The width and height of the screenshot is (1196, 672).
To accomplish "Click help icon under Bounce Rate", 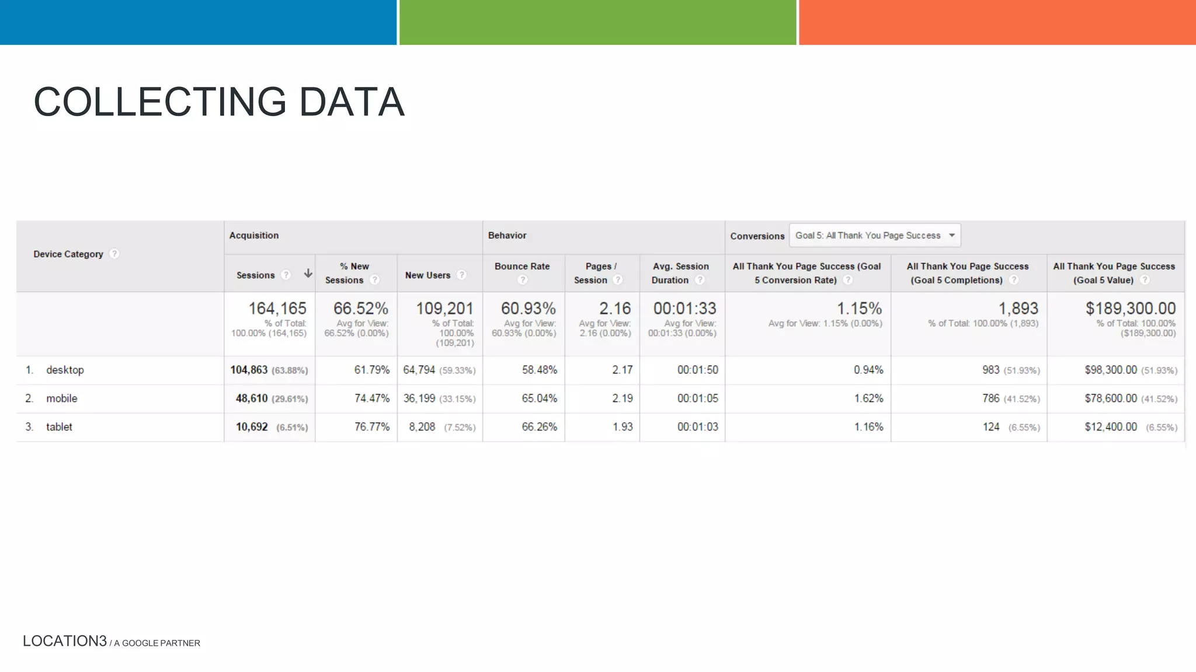I will point(522,280).
